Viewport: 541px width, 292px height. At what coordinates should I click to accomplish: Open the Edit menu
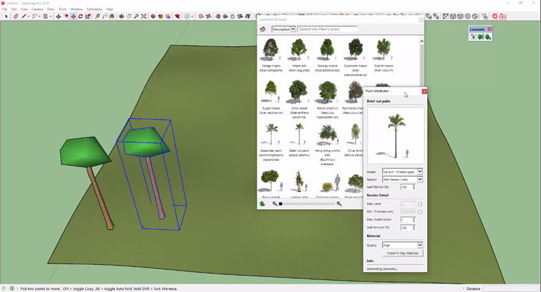(x=14, y=9)
